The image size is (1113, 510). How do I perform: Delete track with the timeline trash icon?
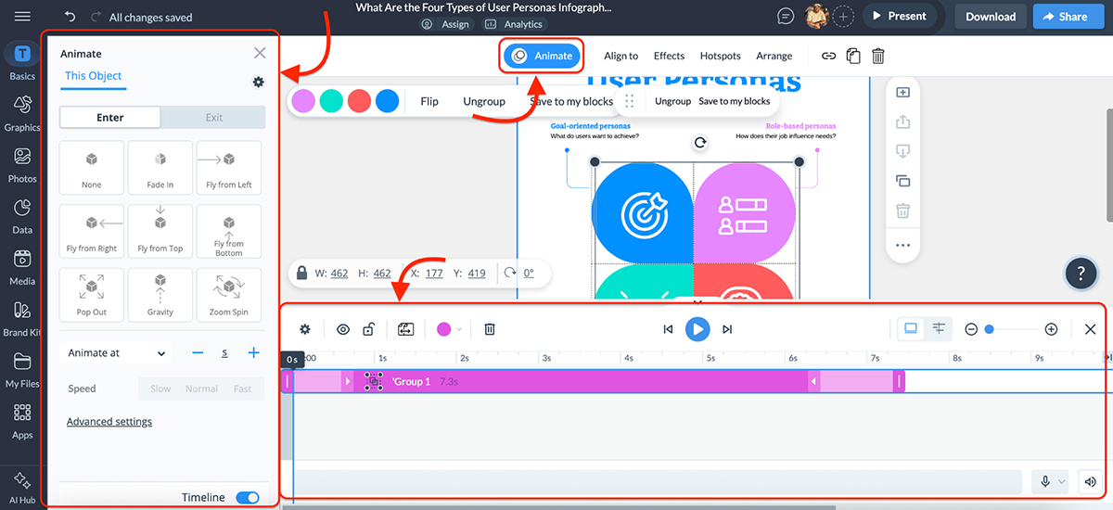tap(490, 328)
